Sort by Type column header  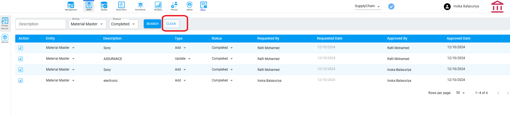179,38
